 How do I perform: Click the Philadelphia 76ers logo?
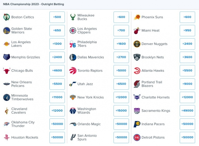click(x=73, y=44)
